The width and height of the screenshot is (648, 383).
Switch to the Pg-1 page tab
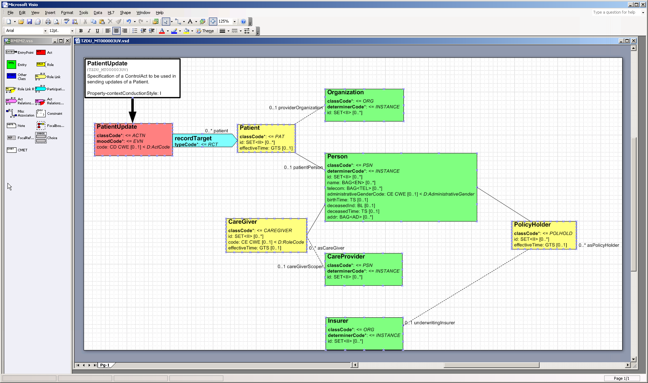click(x=105, y=365)
